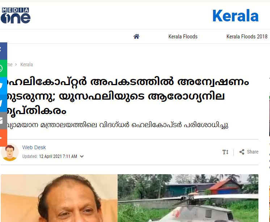Click the Malayalam article headline
This screenshot has height=222, width=270.
pyautogui.click(x=128, y=96)
